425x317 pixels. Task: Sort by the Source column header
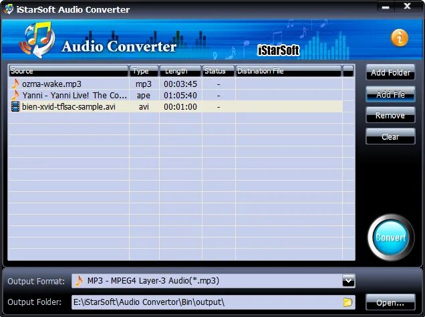(68, 71)
